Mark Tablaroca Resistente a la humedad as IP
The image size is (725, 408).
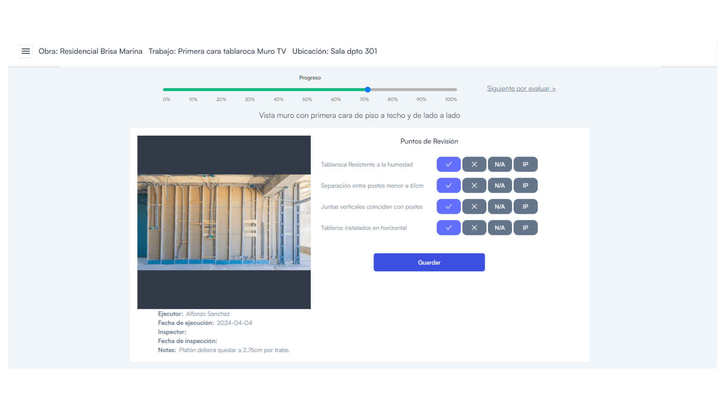pyautogui.click(x=525, y=164)
